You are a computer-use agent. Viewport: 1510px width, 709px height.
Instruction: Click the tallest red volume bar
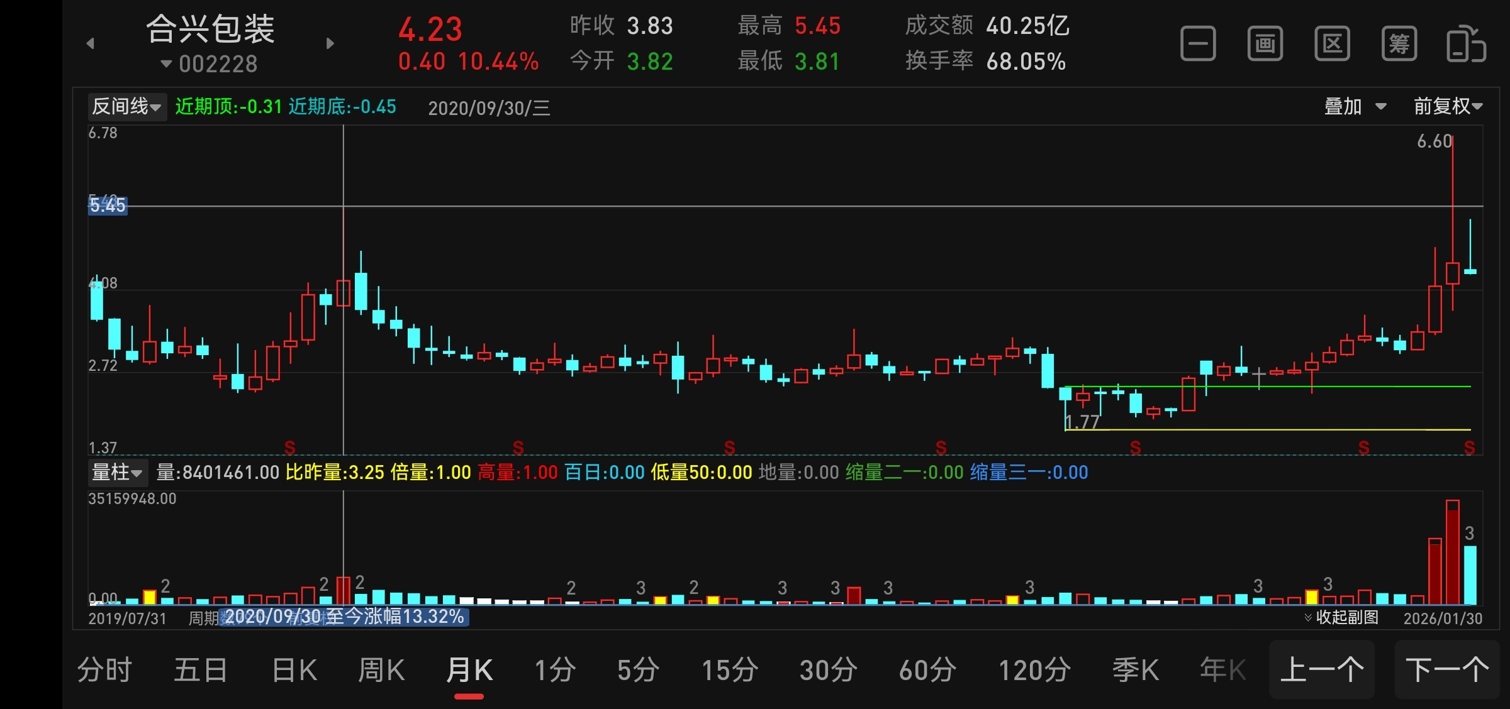coord(1452,552)
